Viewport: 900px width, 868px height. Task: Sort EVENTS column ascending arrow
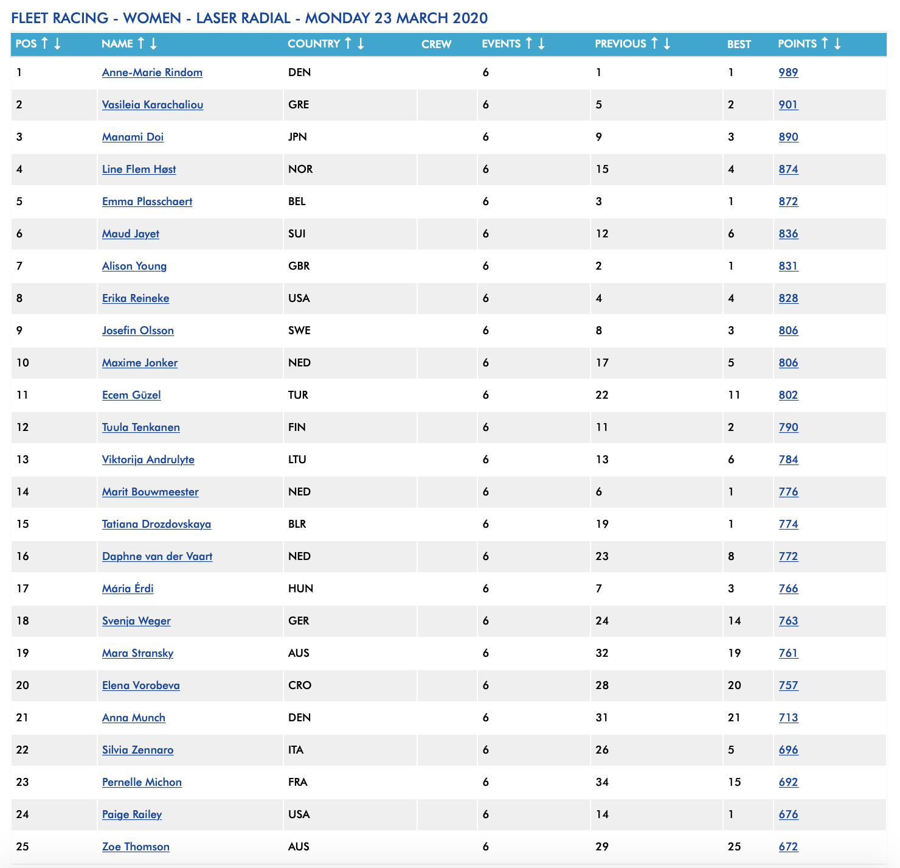pos(528,43)
